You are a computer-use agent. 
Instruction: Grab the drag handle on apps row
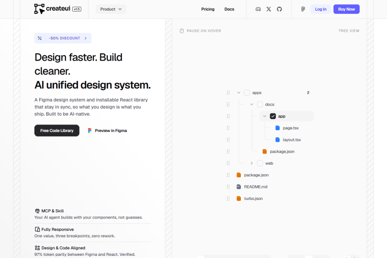tap(228, 92)
